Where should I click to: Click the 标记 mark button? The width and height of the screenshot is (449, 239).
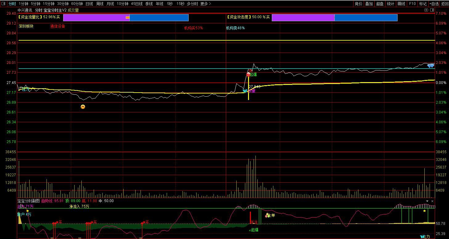point(423,4)
